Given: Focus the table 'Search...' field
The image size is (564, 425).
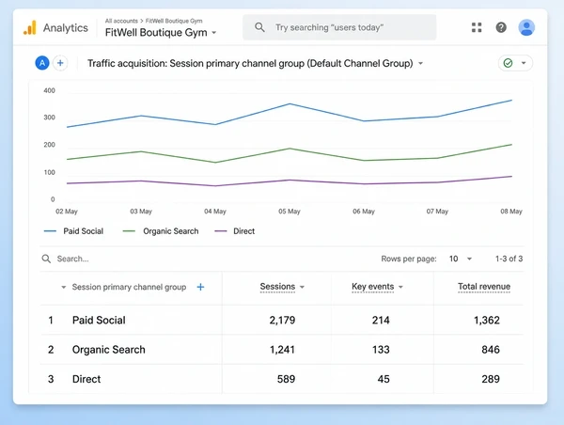Looking at the screenshot, I should 73,259.
